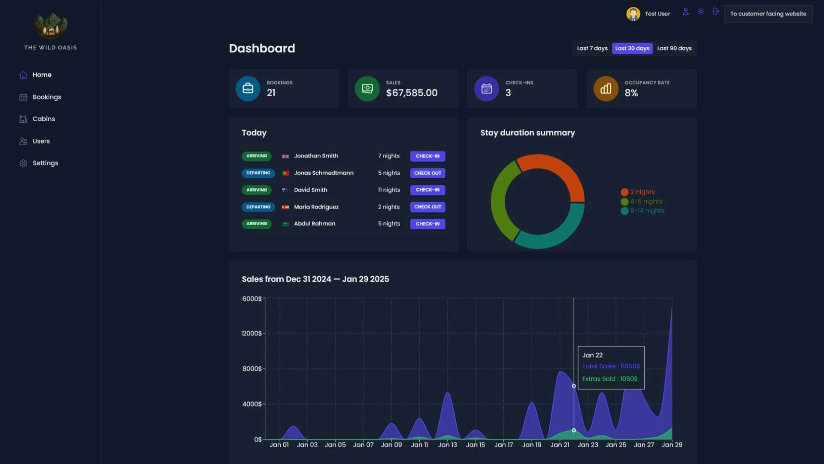Image resolution: width=824 pixels, height=464 pixels.
Task: Click the DEPARTING tag for Maria Rodriguez
Action: [x=258, y=207]
